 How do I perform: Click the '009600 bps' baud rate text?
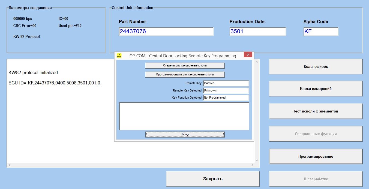[23, 19]
